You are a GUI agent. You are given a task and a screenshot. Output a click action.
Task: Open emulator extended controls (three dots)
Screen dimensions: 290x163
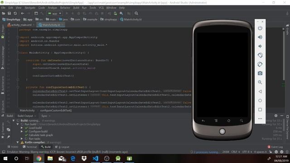pyautogui.click(x=260, y=119)
